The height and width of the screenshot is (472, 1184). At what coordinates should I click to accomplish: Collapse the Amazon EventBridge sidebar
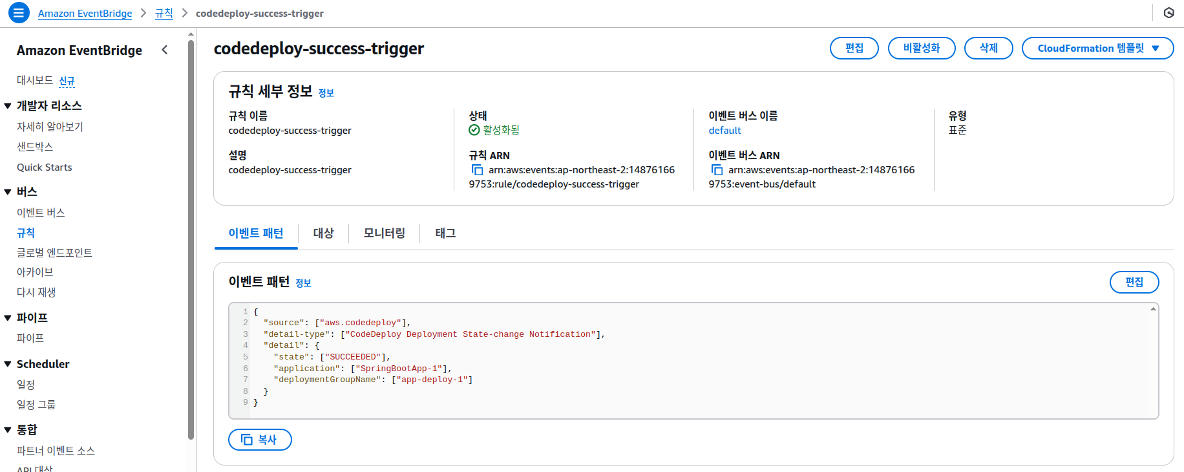point(165,50)
